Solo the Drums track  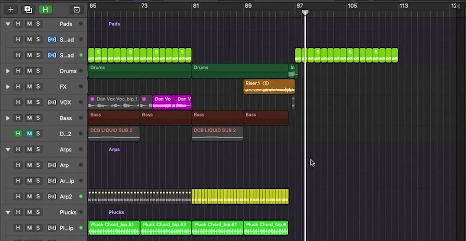[38, 71]
